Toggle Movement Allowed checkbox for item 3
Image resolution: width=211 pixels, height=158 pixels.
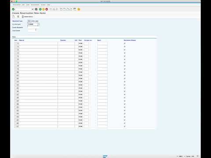coord(124,50)
